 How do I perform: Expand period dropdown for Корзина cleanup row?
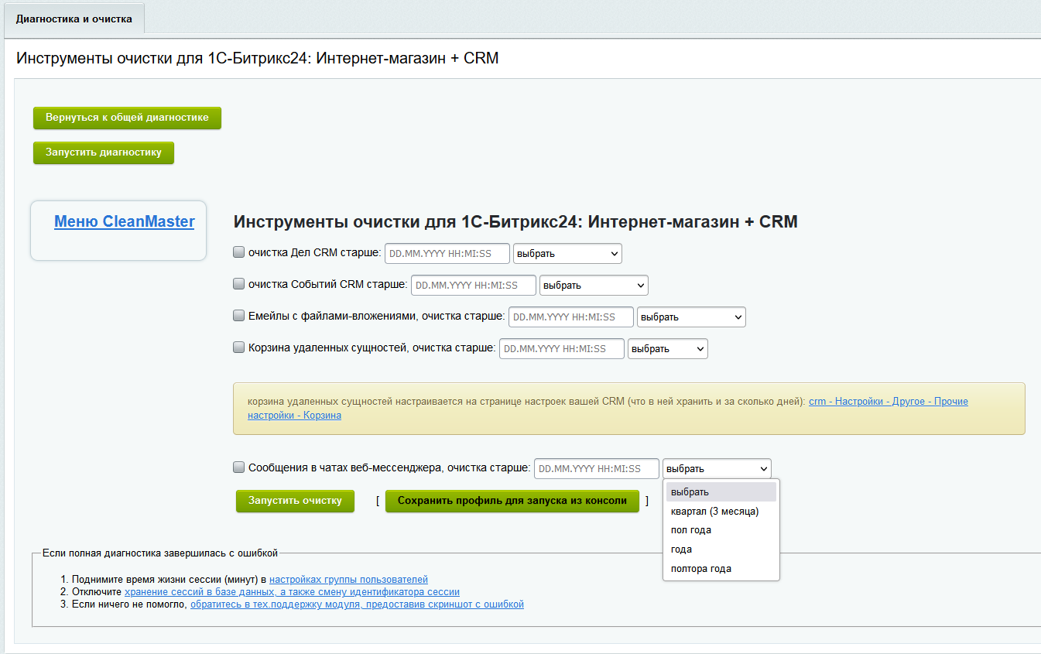(x=668, y=349)
